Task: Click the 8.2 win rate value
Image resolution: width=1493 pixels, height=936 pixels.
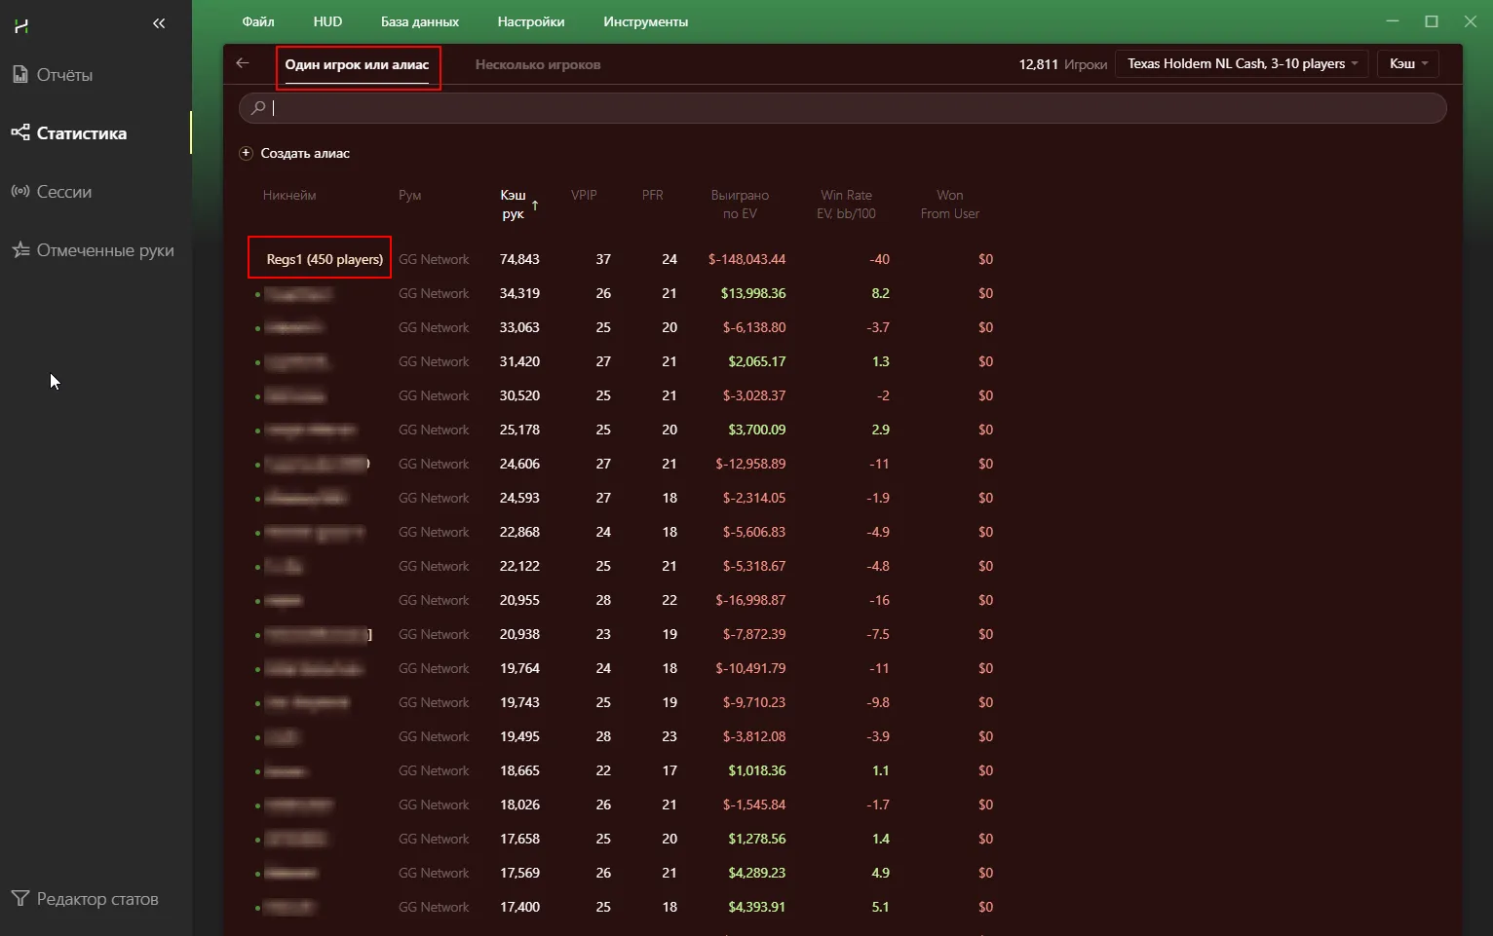Action: 880,293
